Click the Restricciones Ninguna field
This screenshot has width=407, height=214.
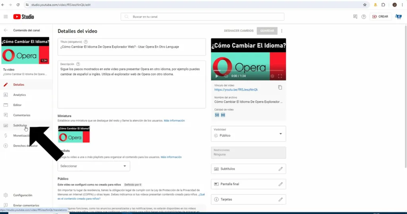point(248,153)
